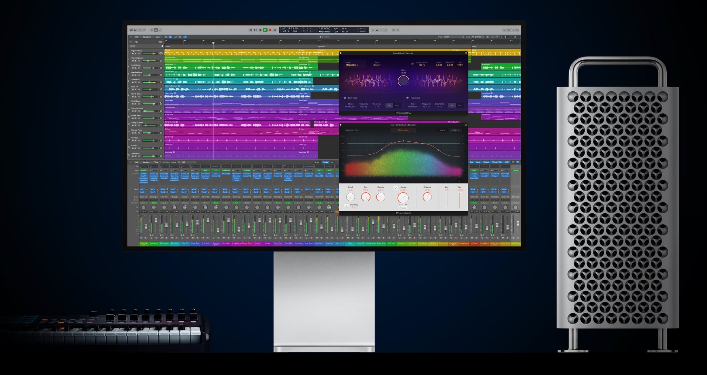Click the Pre button in the Low Cut section
This screenshot has height=375, width=707.
389,105
